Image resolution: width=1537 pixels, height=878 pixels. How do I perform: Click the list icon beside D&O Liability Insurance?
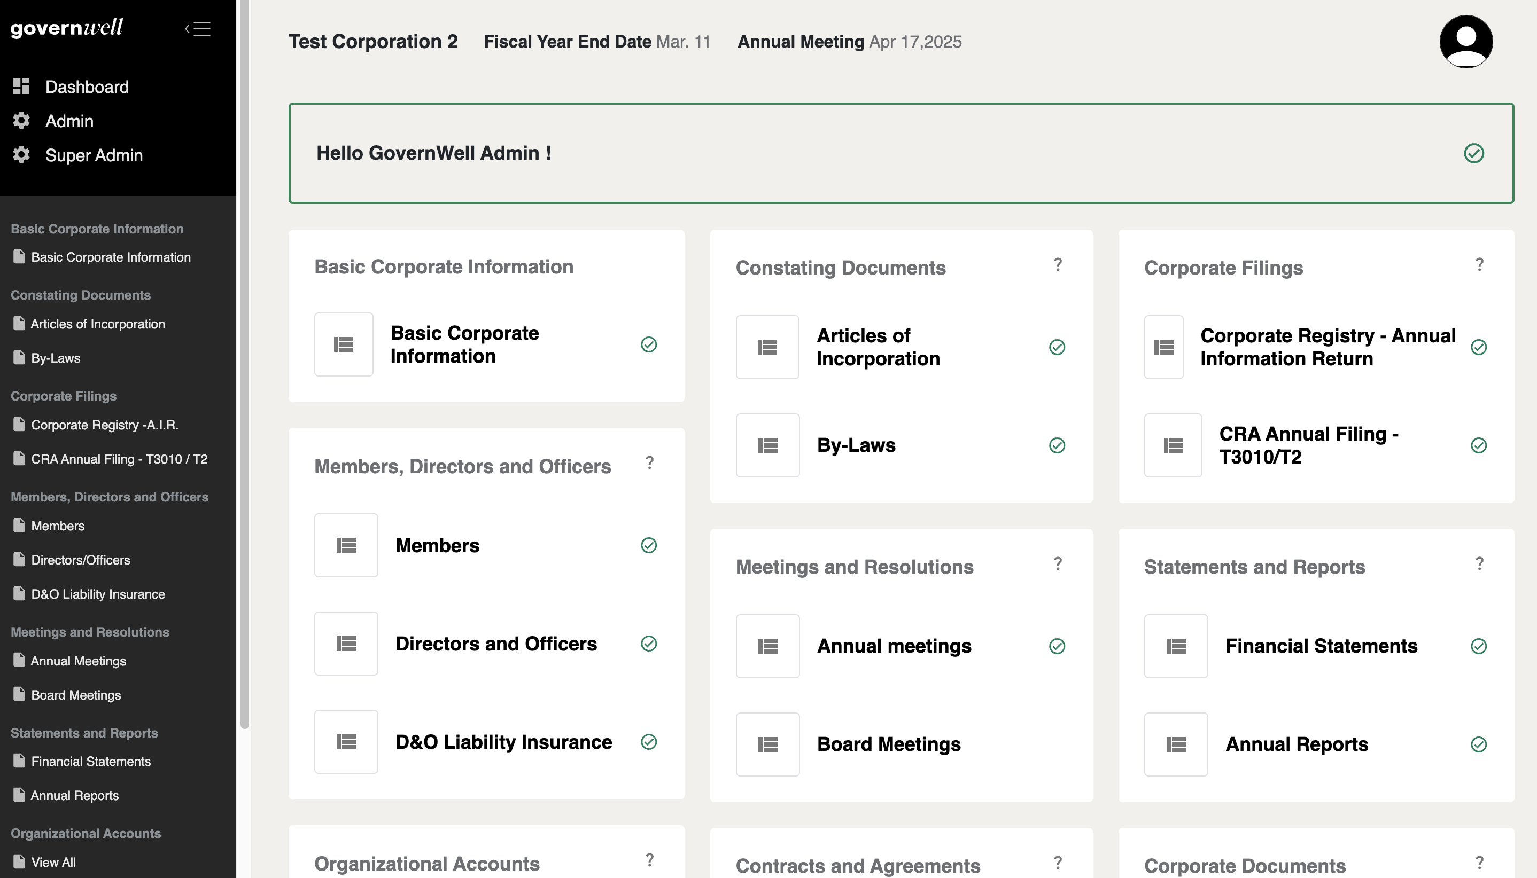(346, 742)
